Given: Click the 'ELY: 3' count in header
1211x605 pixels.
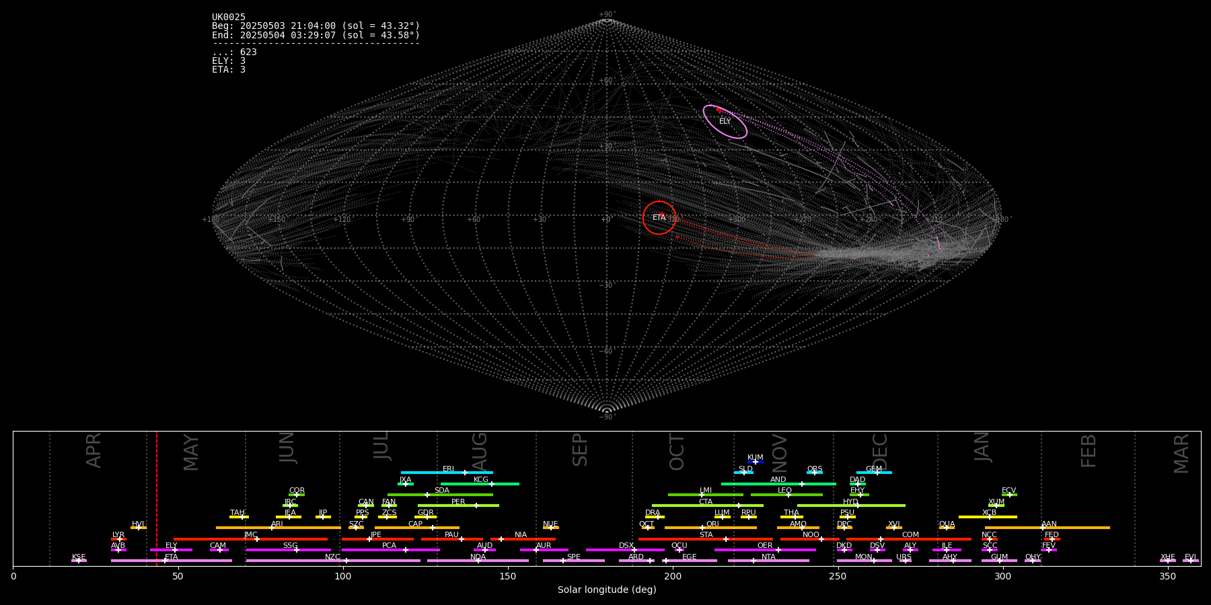Looking at the screenshot, I should (x=229, y=61).
